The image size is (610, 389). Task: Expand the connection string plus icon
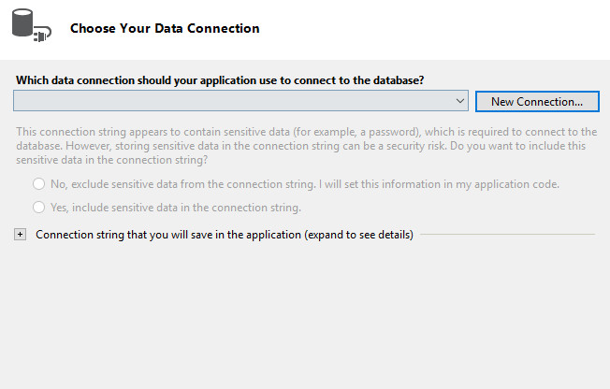21,235
